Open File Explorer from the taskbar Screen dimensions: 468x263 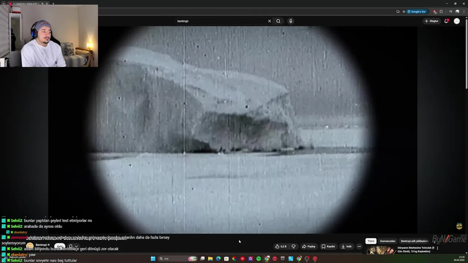click(210, 259)
